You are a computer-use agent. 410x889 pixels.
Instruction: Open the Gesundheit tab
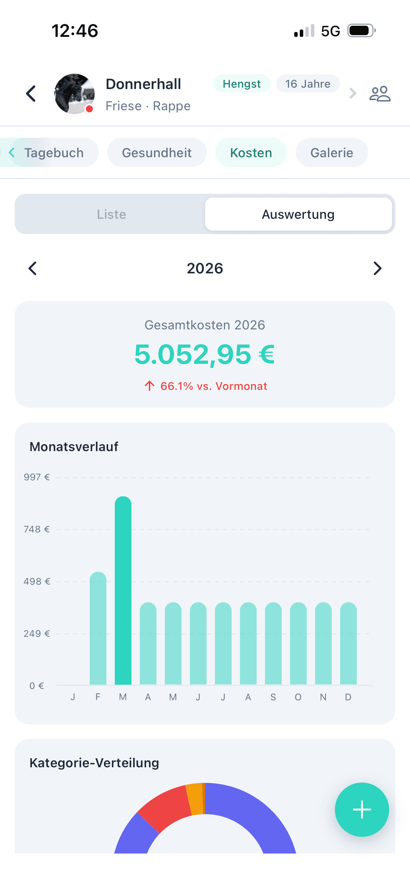pyautogui.click(x=157, y=153)
